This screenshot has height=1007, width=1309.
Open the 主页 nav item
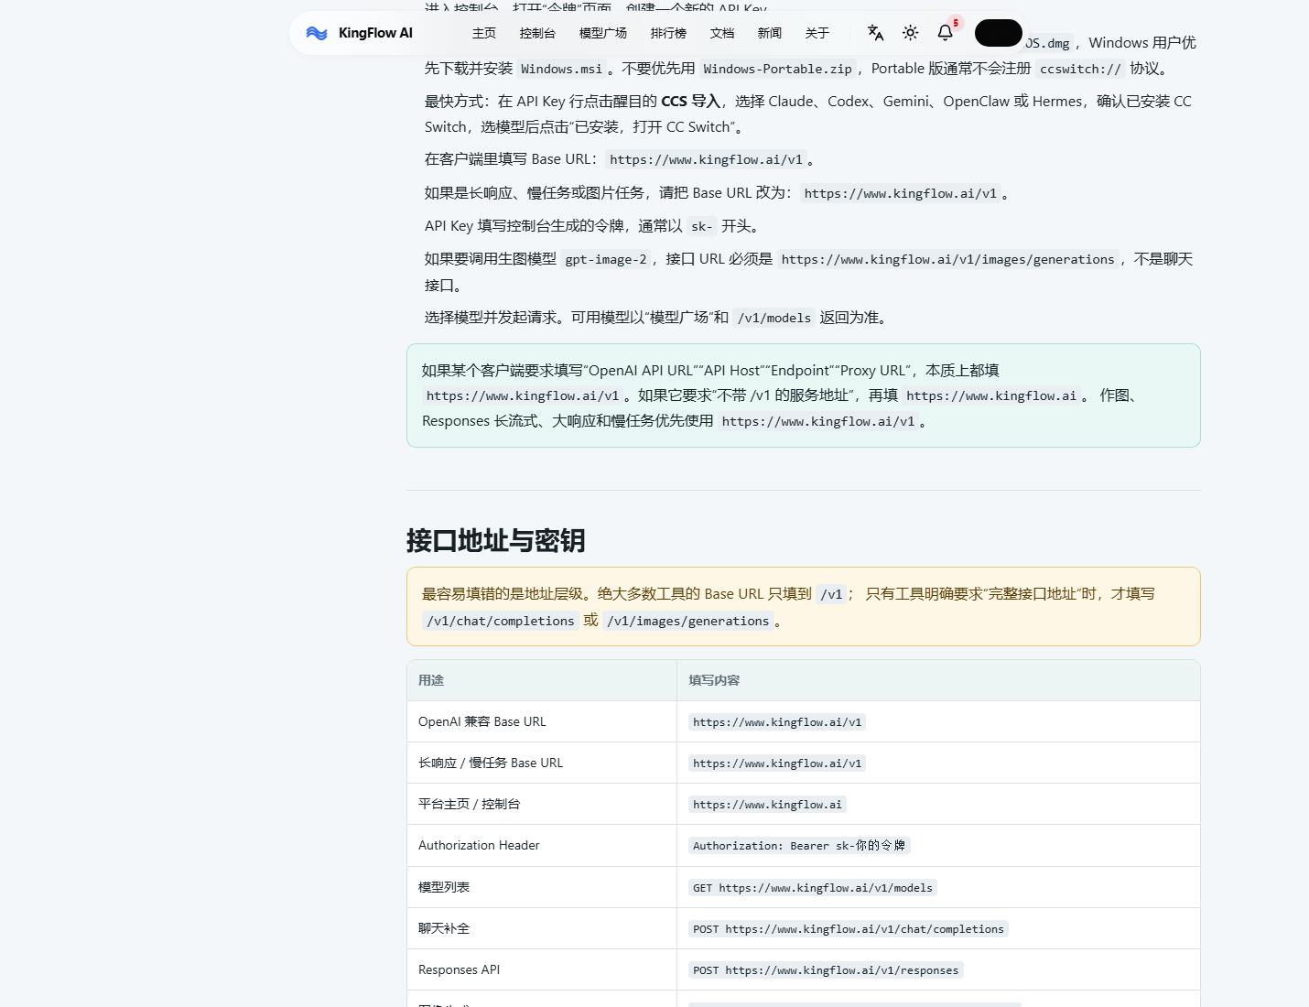pos(484,33)
